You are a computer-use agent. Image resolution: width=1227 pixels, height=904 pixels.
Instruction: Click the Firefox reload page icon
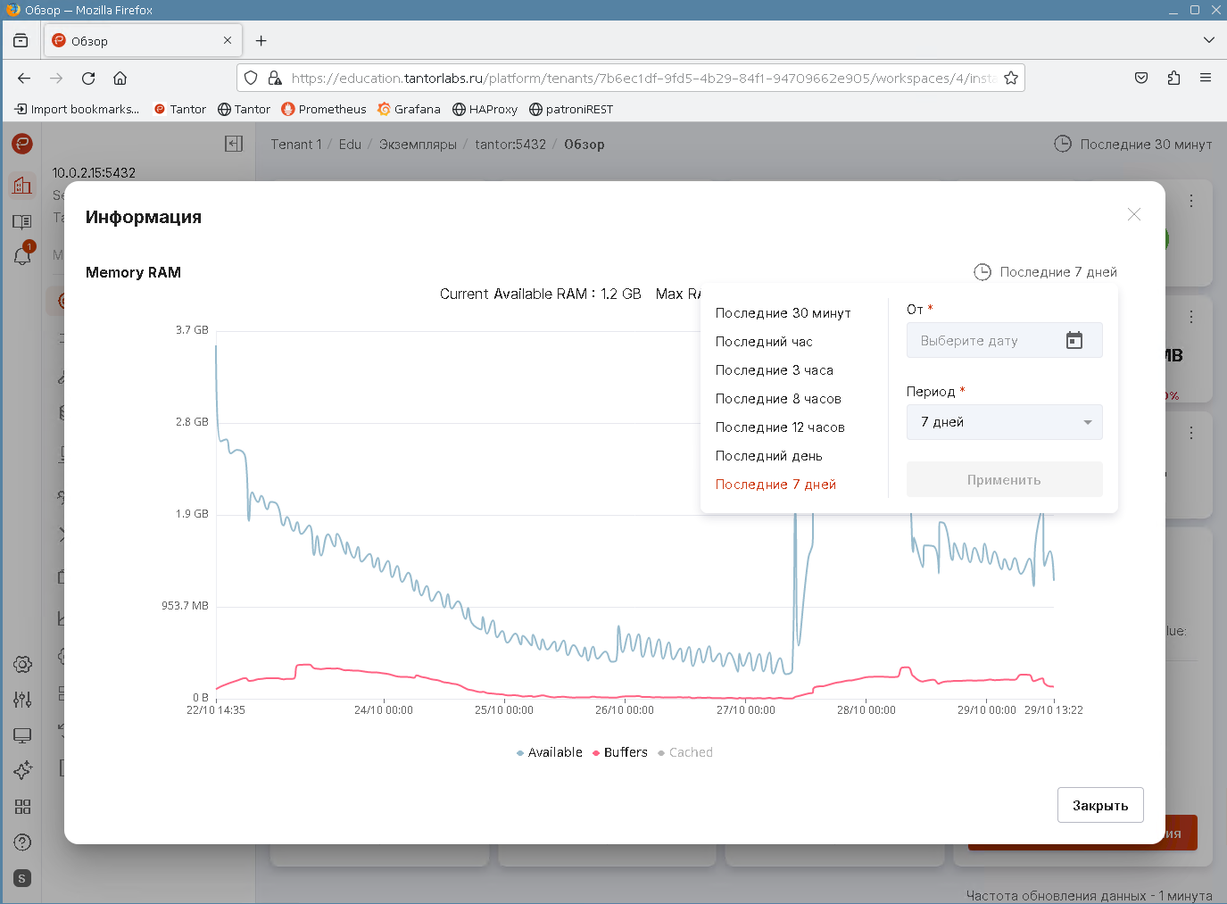pos(88,79)
